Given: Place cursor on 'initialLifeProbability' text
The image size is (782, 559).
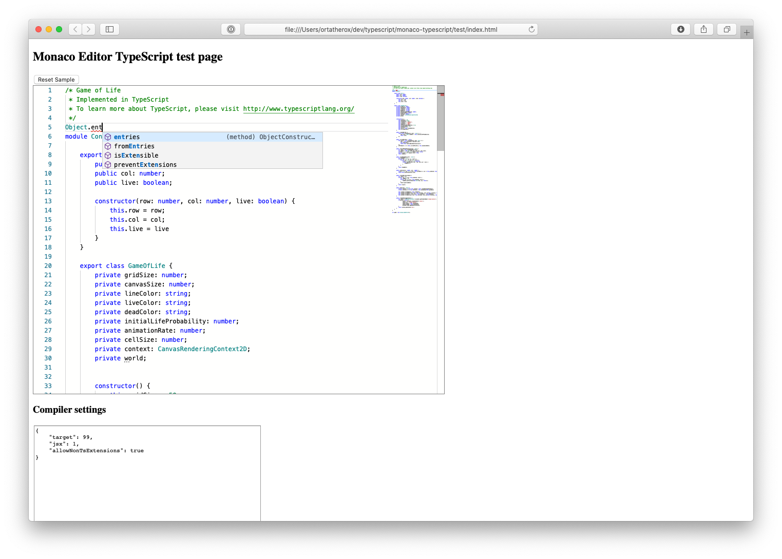Looking at the screenshot, I should 165,321.
